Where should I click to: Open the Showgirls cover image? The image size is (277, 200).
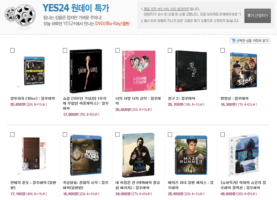coord(86,71)
